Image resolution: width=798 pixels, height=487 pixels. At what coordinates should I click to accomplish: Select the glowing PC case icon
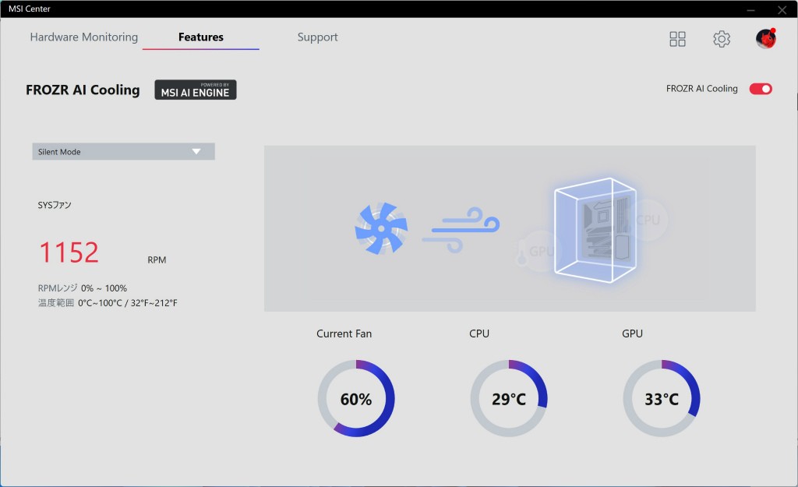click(x=595, y=230)
